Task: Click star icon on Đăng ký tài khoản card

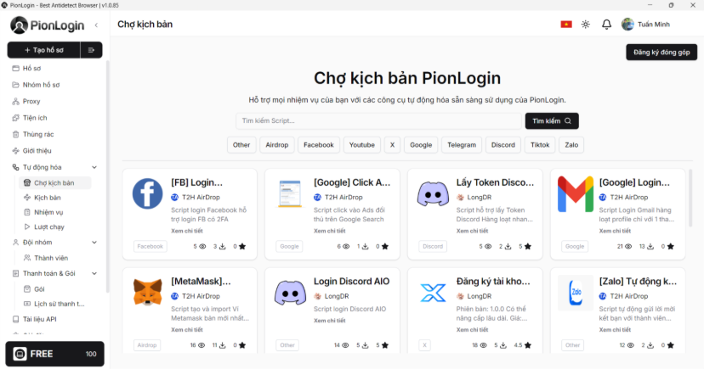Action: coord(528,345)
